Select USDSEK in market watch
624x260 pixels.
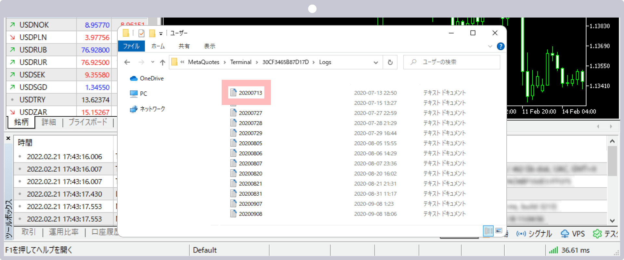coord(32,75)
